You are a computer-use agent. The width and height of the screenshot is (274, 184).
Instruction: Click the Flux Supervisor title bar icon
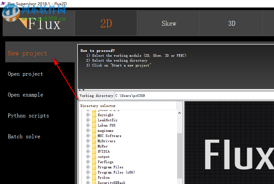click(x=3, y=3)
